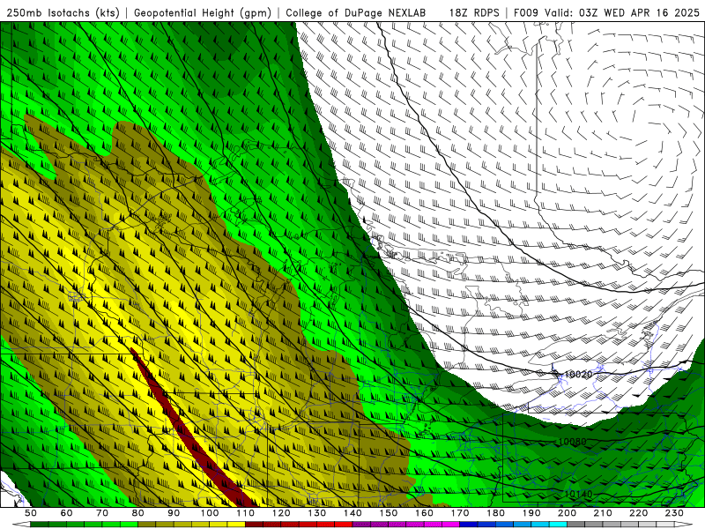Screen dimensions: 705x529
Task: Click the 80 knot legend value
Action: click(x=138, y=513)
